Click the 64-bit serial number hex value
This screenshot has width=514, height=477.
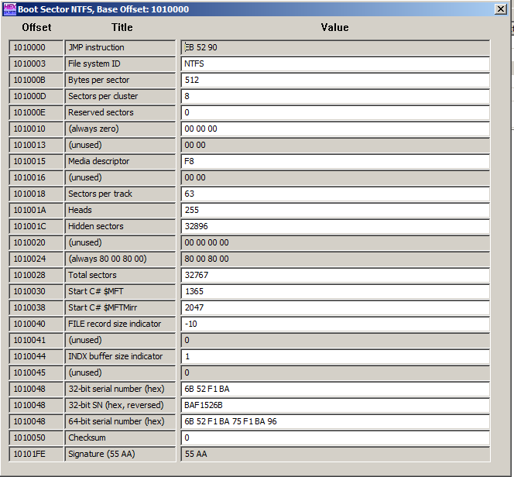click(x=335, y=421)
